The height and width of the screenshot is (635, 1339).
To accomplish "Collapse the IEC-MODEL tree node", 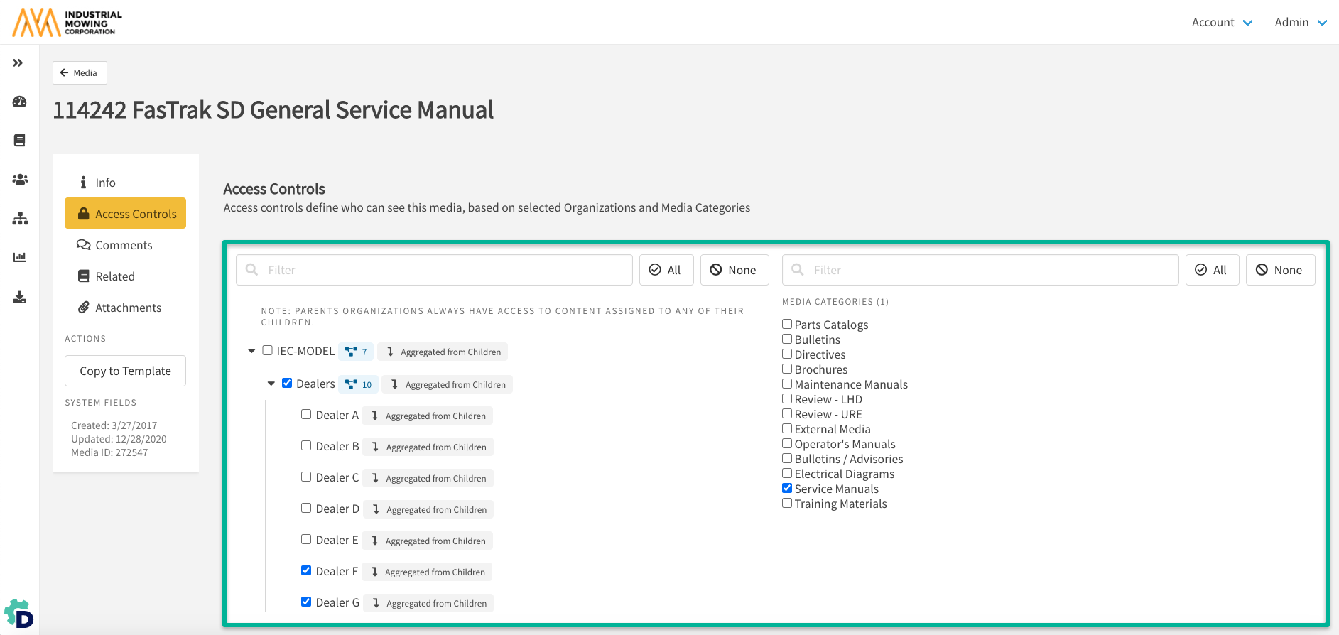I will point(251,351).
